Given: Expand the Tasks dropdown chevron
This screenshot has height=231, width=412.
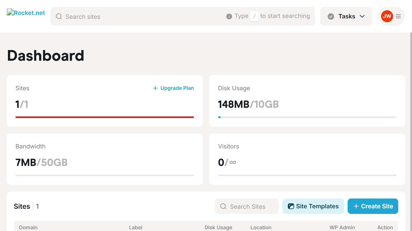Looking at the screenshot, I should [x=362, y=16].
